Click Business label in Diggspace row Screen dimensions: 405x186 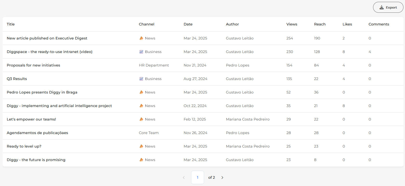[153, 52]
